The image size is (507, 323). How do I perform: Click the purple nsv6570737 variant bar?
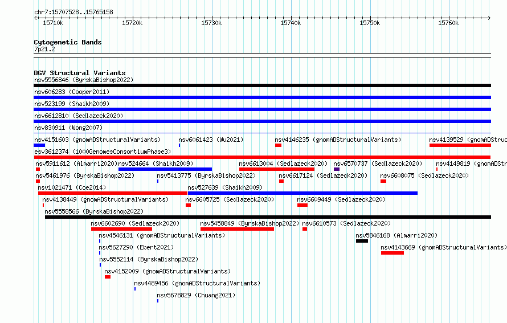[x=337, y=169]
